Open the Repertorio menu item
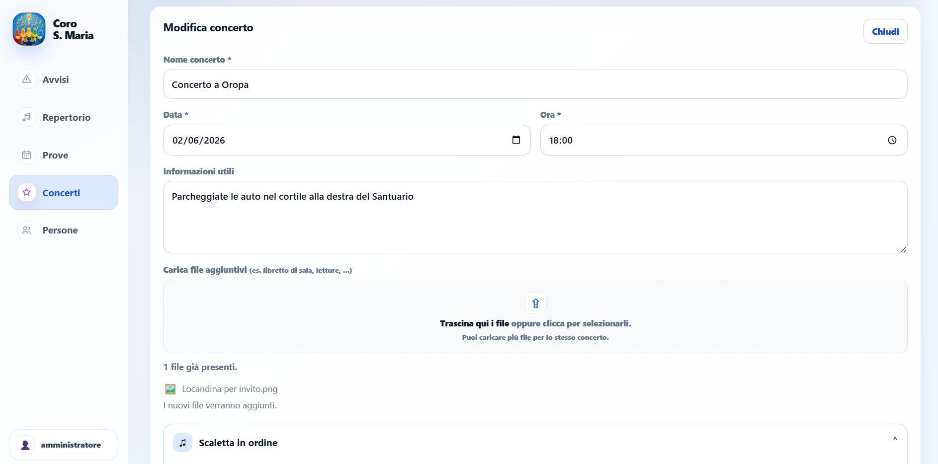The width and height of the screenshot is (938, 464). (64, 117)
